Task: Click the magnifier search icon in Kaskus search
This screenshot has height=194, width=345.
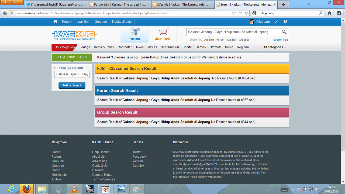Action: pyautogui.click(x=284, y=32)
